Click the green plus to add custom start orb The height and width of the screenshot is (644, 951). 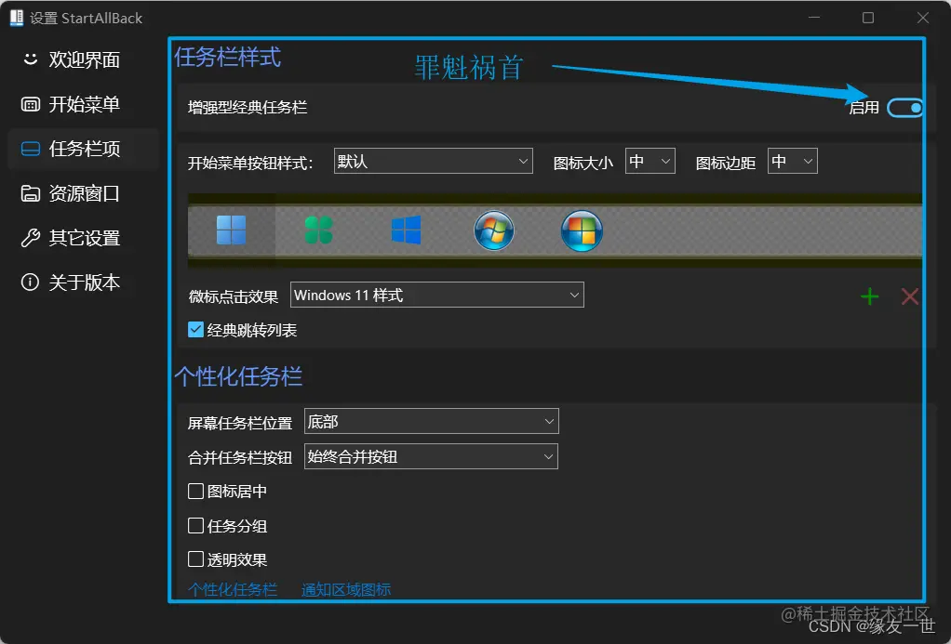pyautogui.click(x=869, y=296)
